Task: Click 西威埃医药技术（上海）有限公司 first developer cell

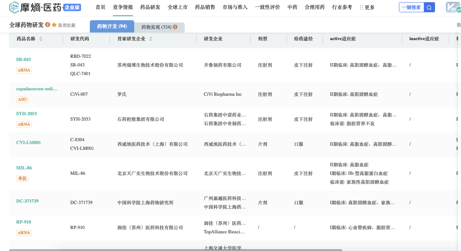Action: tap(153, 144)
